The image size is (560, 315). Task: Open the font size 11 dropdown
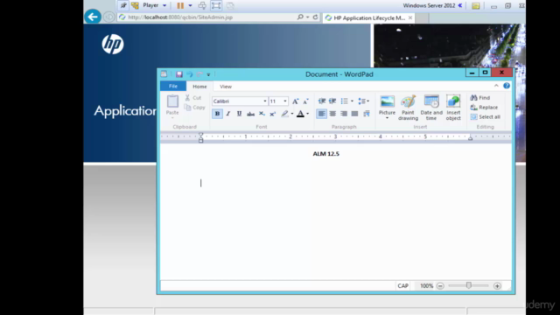coord(285,101)
